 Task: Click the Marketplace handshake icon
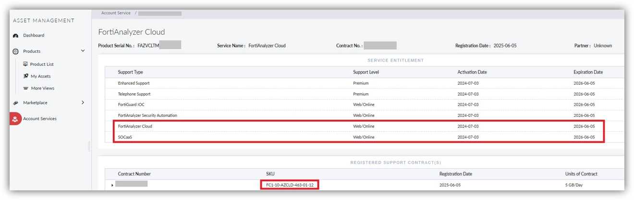pyautogui.click(x=15, y=103)
